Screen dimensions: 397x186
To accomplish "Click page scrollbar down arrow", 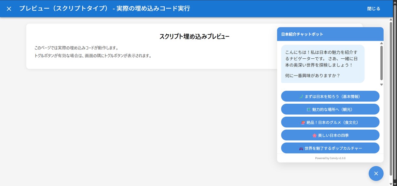I will (395, 184).
